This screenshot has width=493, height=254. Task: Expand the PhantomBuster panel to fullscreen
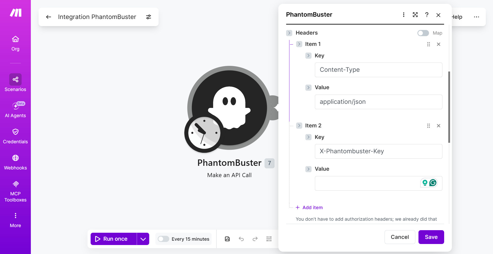(x=415, y=15)
